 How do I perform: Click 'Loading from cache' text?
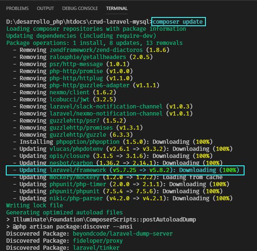pos(193,177)
